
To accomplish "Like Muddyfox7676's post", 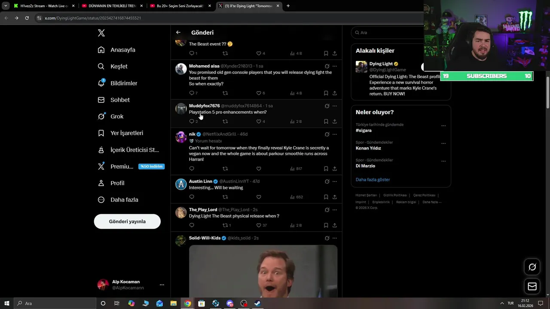I will (x=259, y=121).
